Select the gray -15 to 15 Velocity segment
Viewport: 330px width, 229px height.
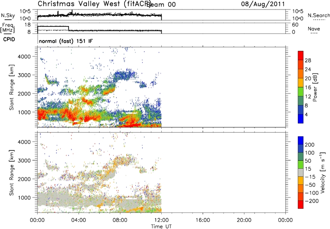point(301,172)
